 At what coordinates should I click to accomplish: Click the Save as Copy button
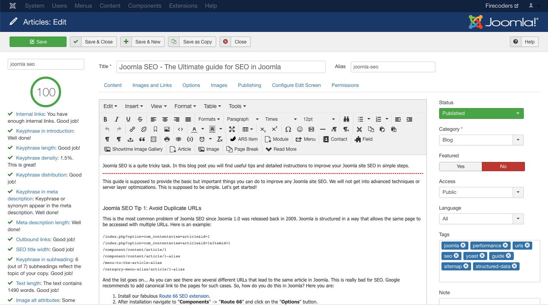point(192,42)
